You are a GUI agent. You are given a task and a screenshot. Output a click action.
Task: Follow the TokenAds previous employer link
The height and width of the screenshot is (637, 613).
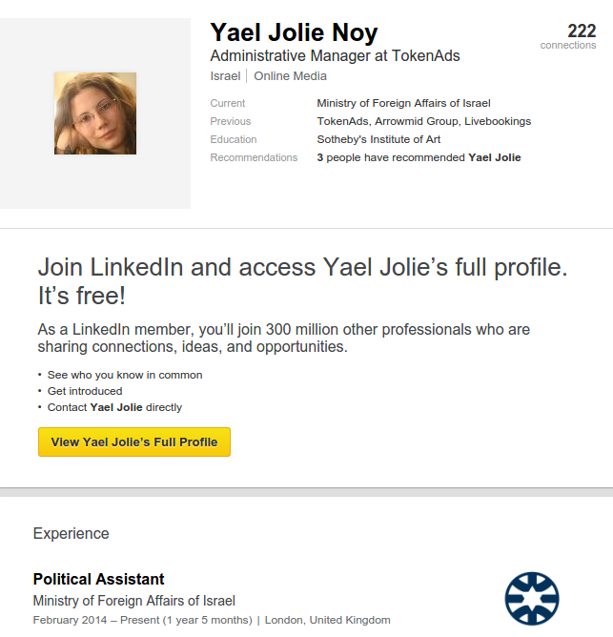click(343, 121)
